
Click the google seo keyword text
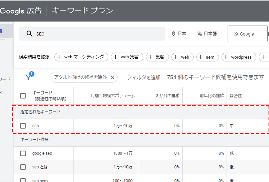point(42,153)
